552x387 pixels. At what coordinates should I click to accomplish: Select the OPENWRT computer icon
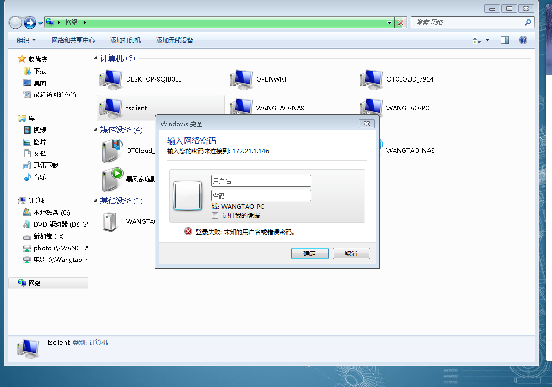pos(241,79)
